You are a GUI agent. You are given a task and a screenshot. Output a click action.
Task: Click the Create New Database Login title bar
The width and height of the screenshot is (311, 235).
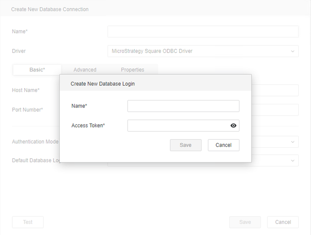point(155,84)
